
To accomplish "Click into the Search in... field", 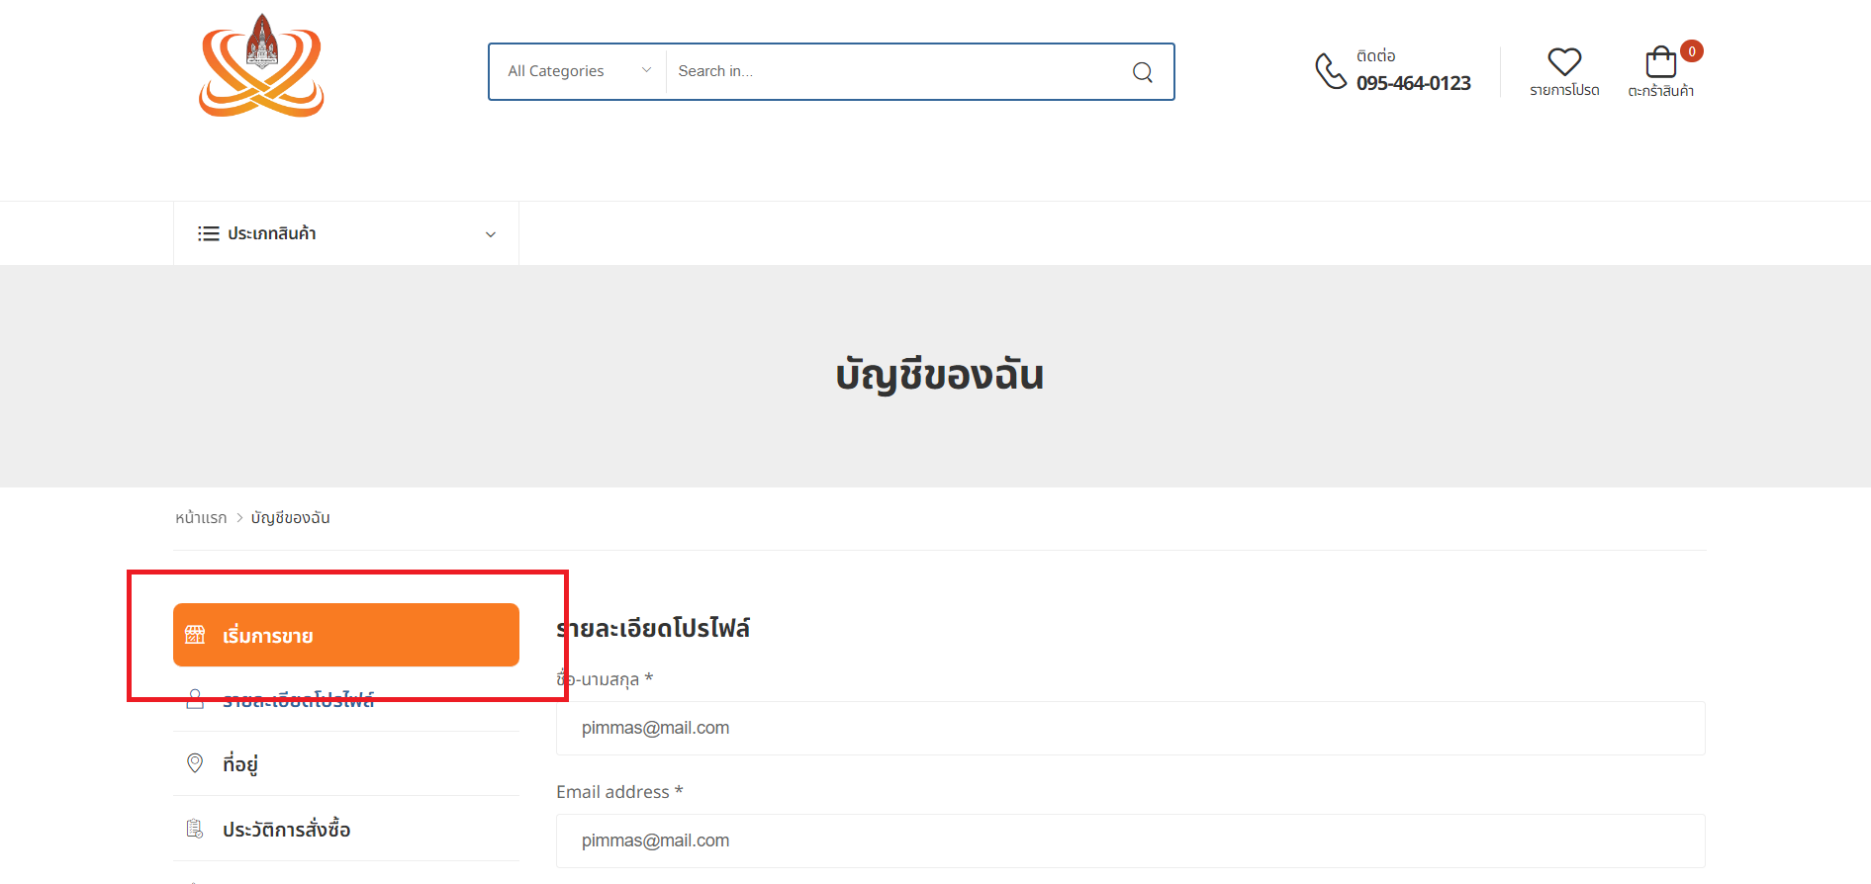I will tap(890, 71).
